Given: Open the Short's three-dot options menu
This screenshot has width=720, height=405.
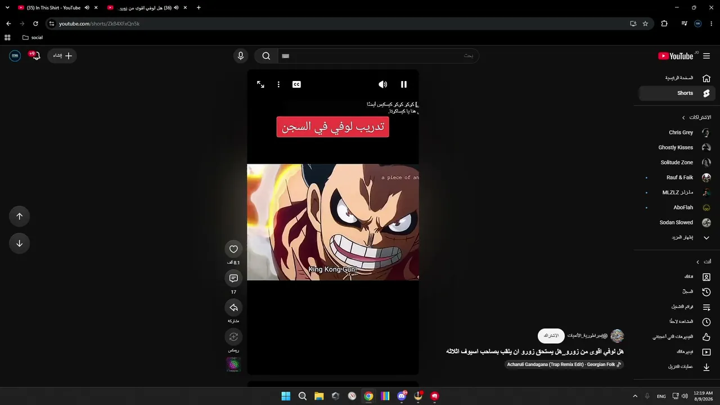Looking at the screenshot, I should (x=278, y=84).
